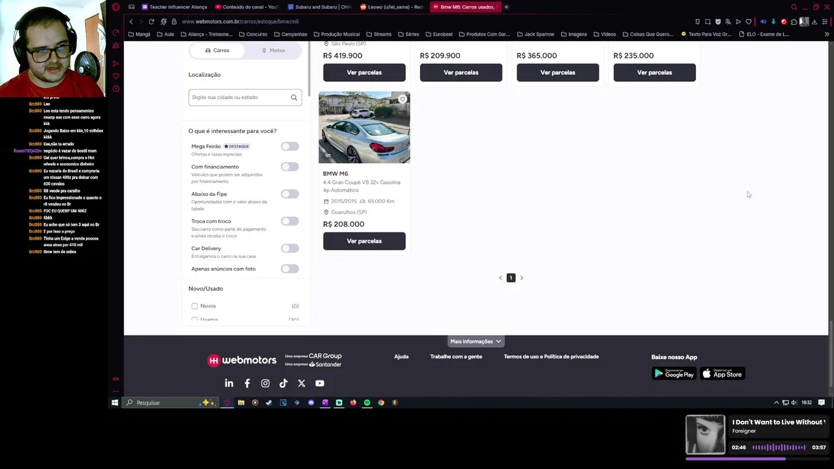Open the volume icon in system tray
Viewport: 834px width, 469px height.
coord(794,403)
